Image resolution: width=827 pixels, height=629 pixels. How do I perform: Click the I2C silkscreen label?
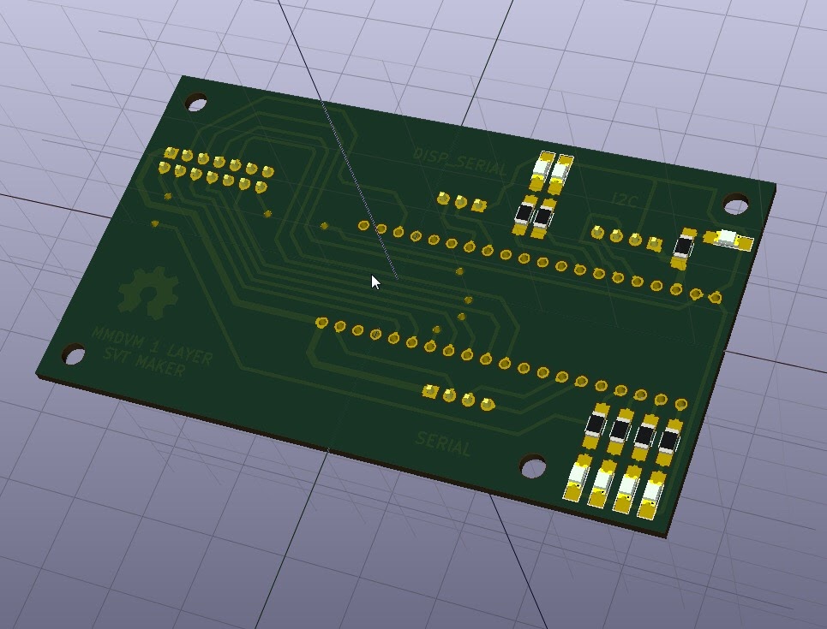point(625,199)
